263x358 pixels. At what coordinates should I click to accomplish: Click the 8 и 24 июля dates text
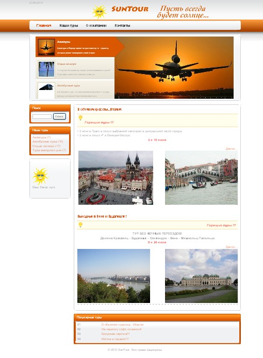157,242
